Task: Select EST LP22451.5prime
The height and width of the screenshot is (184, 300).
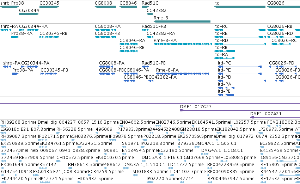Action: click(x=79, y=147)
